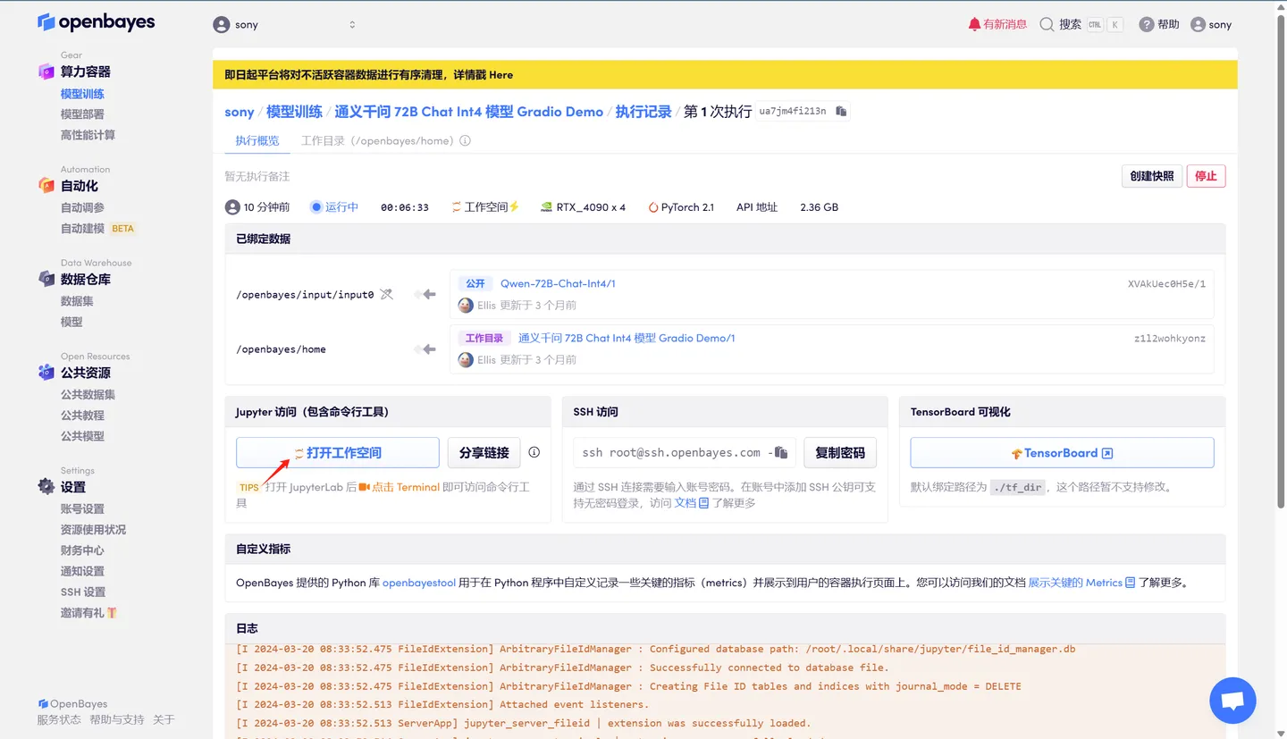Open the new messages bell notification
This screenshot has width=1287, height=739.
[x=997, y=25]
